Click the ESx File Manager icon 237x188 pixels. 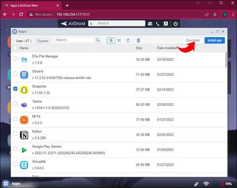(24, 60)
